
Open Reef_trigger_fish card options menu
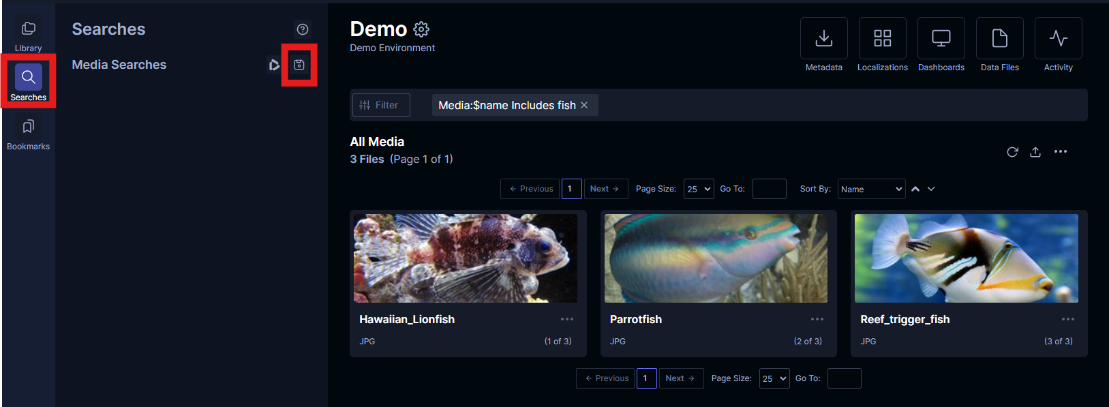tap(1068, 319)
